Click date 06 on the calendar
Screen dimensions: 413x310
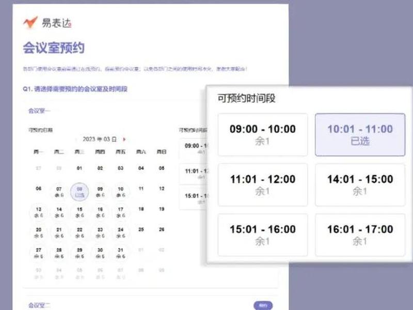click(x=38, y=189)
